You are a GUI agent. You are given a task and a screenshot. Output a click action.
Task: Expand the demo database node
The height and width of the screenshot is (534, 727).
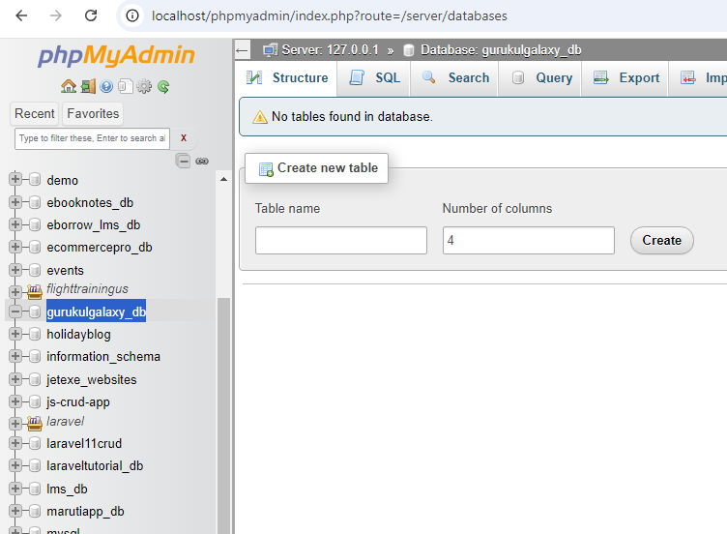[15, 179]
